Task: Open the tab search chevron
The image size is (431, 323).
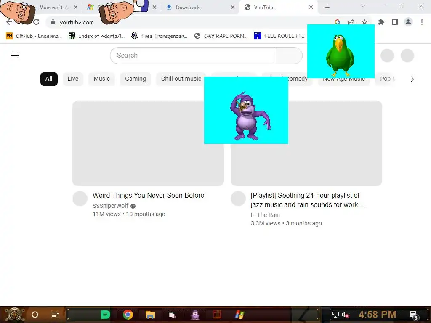Action: click(363, 6)
